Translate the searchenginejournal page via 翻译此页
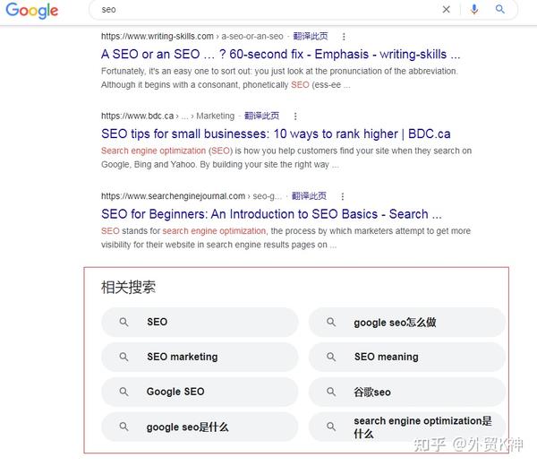The image size is (537, 466). pos(309,196)
